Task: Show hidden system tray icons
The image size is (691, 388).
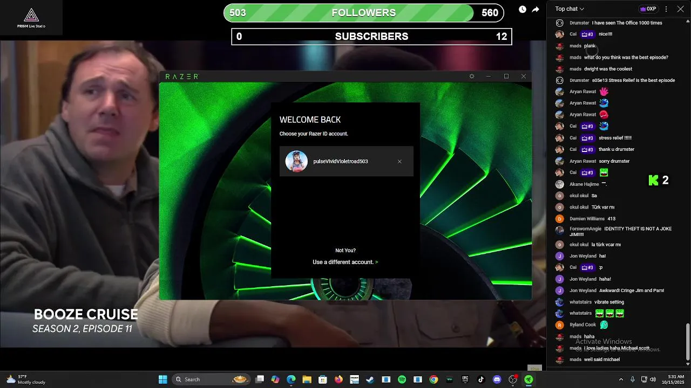Action: click(x=621, y=379)
